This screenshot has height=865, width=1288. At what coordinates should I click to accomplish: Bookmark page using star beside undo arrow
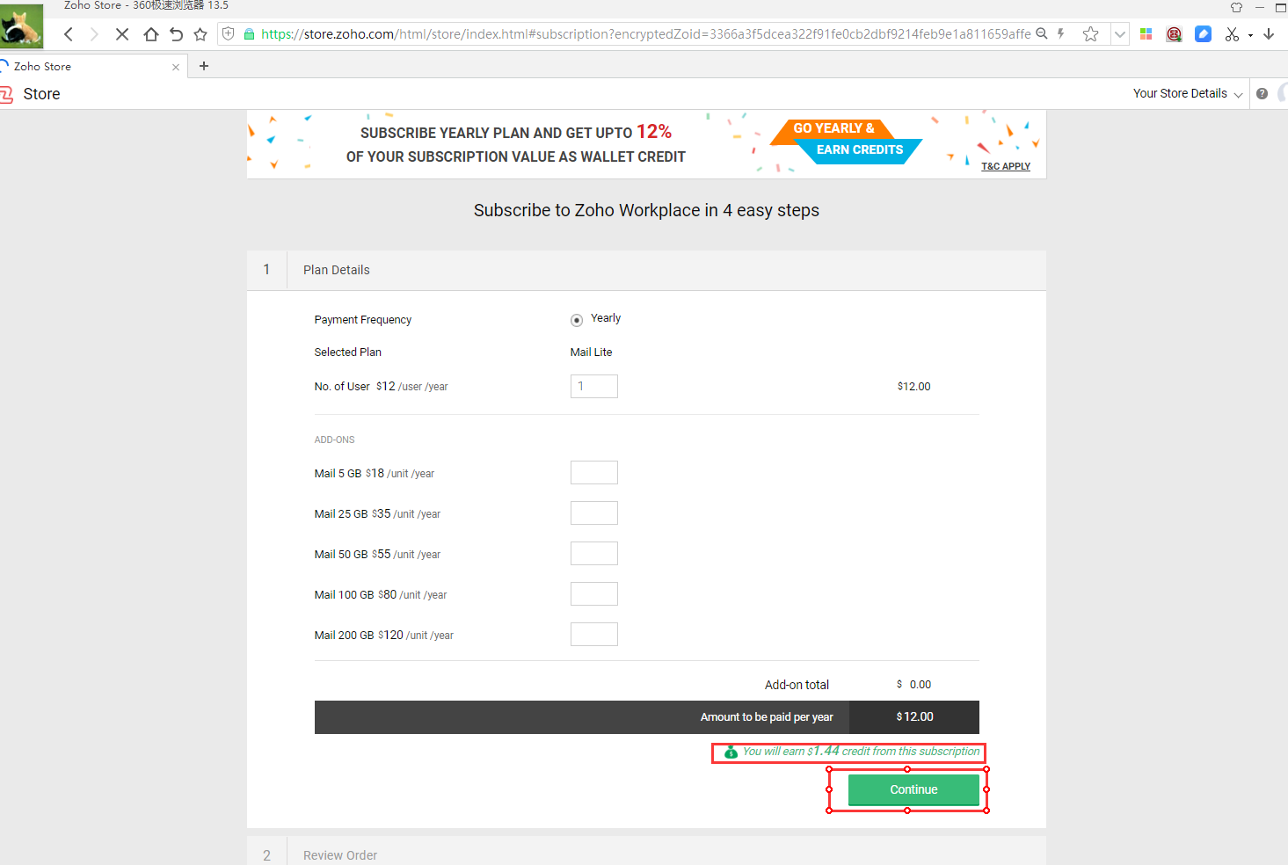(x=200, y=34)
